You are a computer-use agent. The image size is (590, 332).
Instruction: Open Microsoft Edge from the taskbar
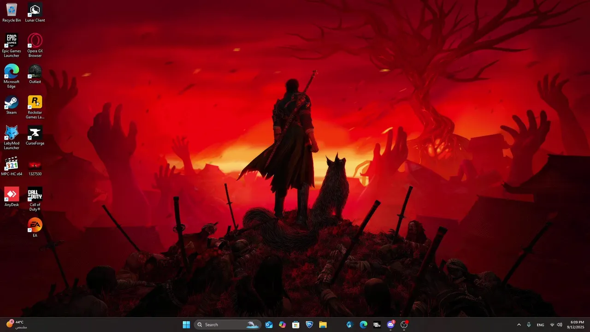(x=363, y=325)
